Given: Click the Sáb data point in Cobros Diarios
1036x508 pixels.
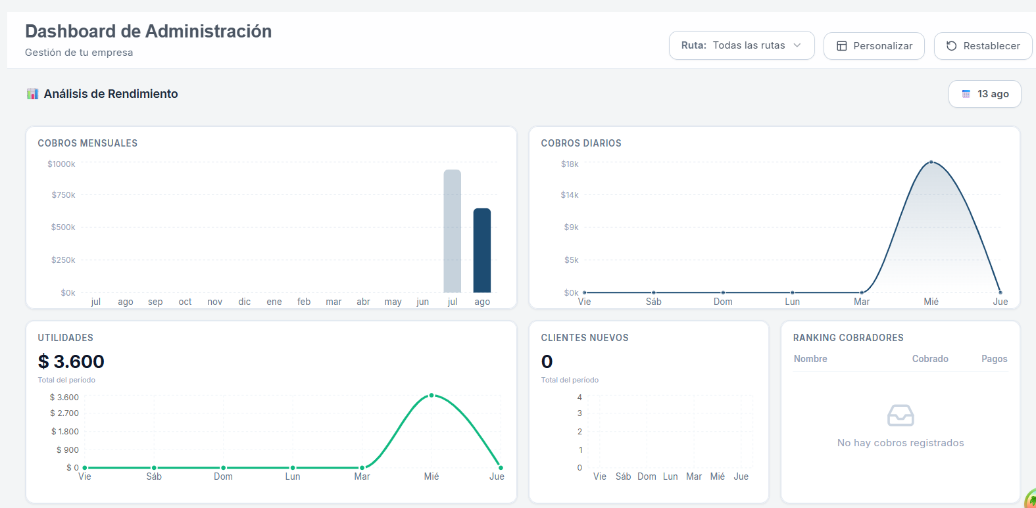Looking at the screenshot, I should [x=653, y=292].
